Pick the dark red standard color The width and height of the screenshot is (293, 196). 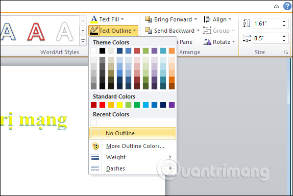click(93, 105)
